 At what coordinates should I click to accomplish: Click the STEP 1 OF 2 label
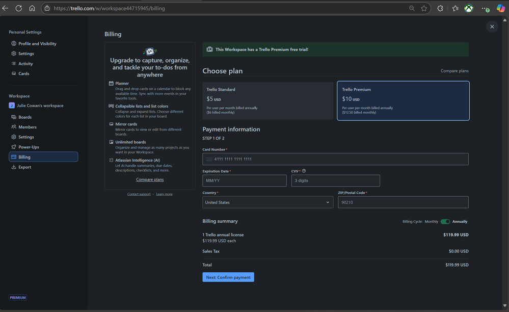[213, 138]
